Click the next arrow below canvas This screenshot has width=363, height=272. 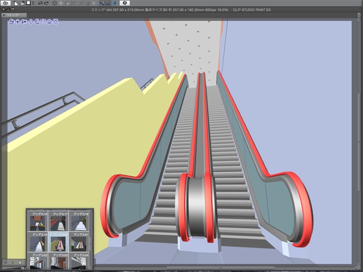(12, 262)
